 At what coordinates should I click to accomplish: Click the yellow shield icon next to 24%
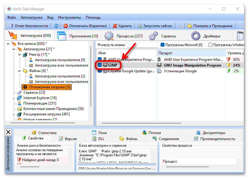(x=228, y=65)
